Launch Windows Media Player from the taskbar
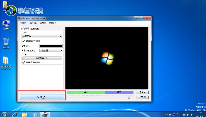Screen dimensions: 206x117 pos(35,114)
